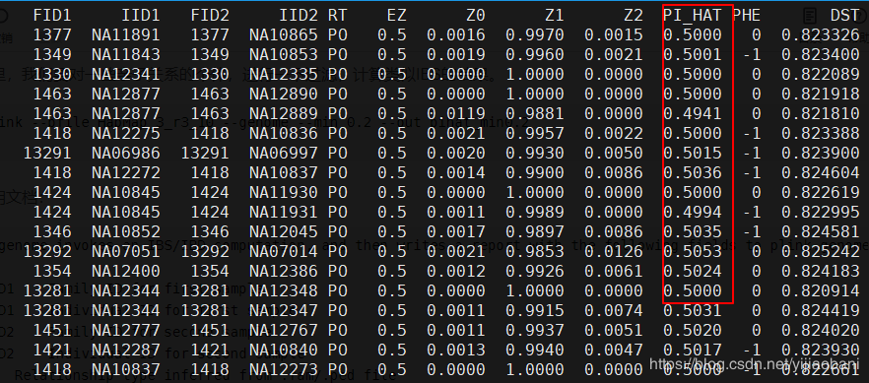Viewport: 869px width, 383px height.
Task: Click the PI_HAT value 0.5001
Action: (x=693, y=54)
